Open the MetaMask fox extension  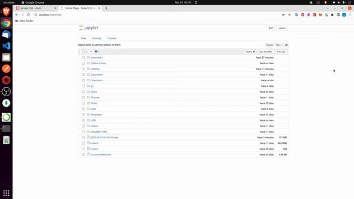320,15
